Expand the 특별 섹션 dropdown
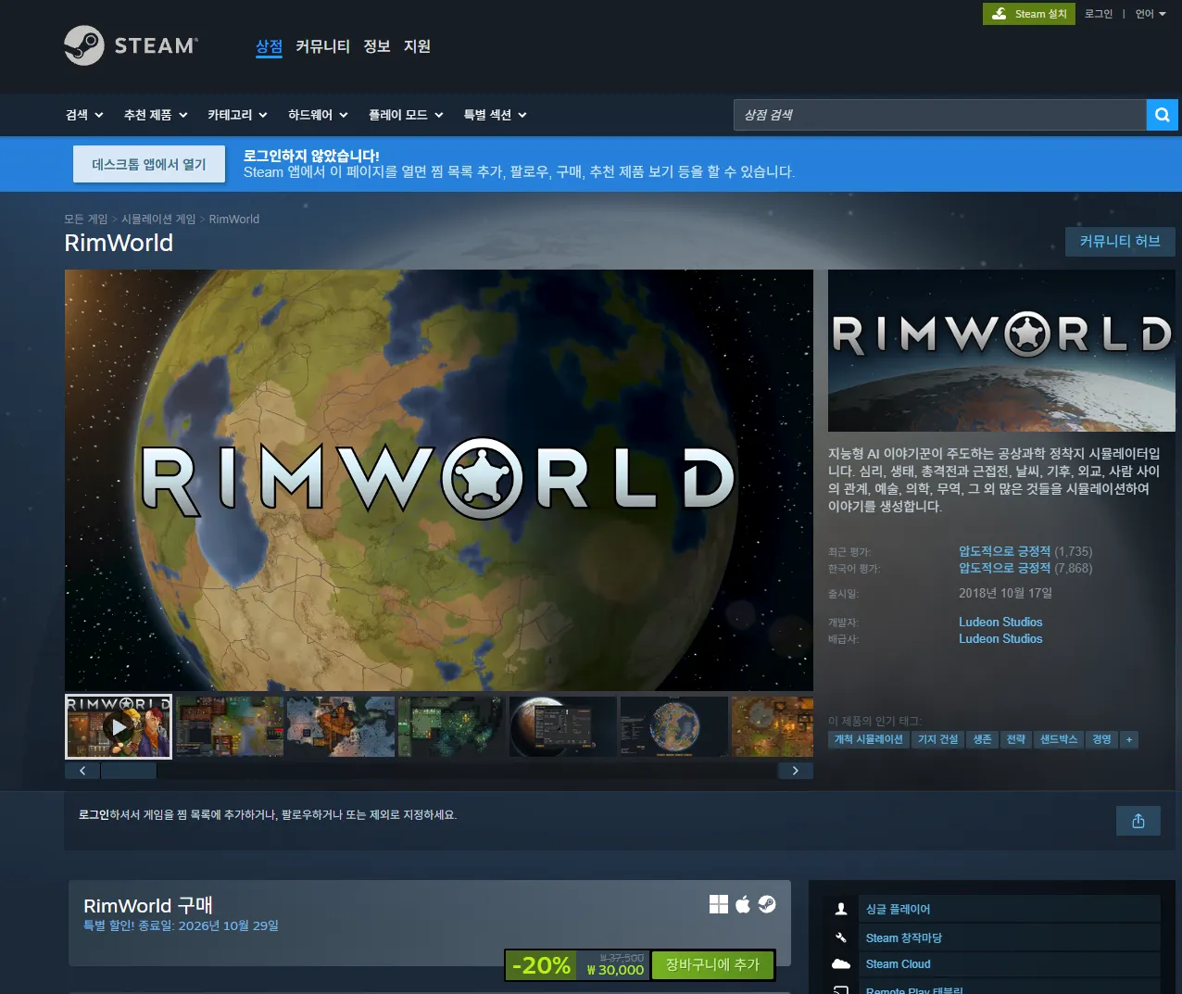The width and height of the screenshot is (1182, 994). (495, 115)
